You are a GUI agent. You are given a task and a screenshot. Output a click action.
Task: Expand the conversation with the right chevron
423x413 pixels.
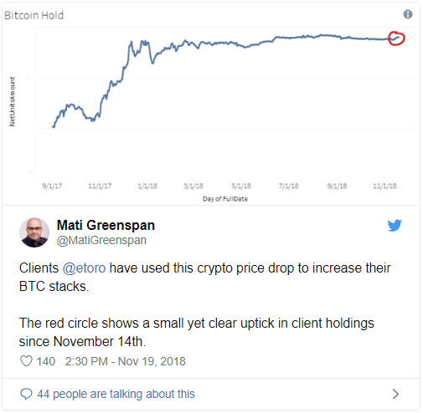pos(395,394)
